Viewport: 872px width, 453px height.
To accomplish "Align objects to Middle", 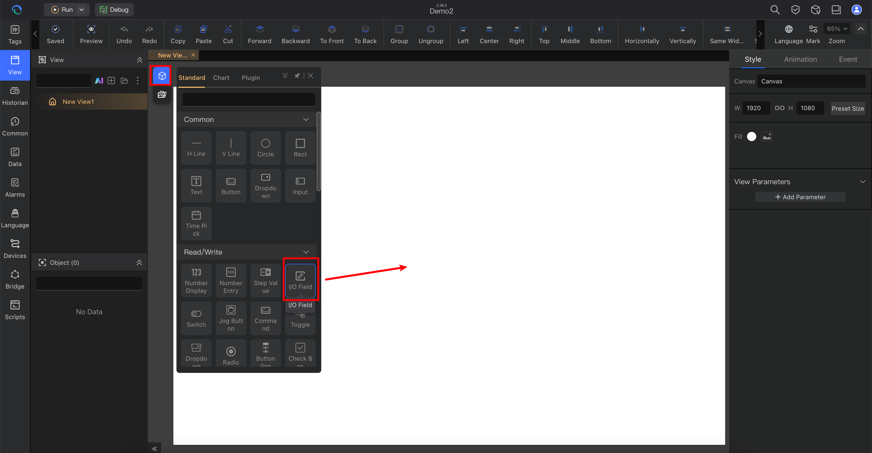I will point(570,34).
